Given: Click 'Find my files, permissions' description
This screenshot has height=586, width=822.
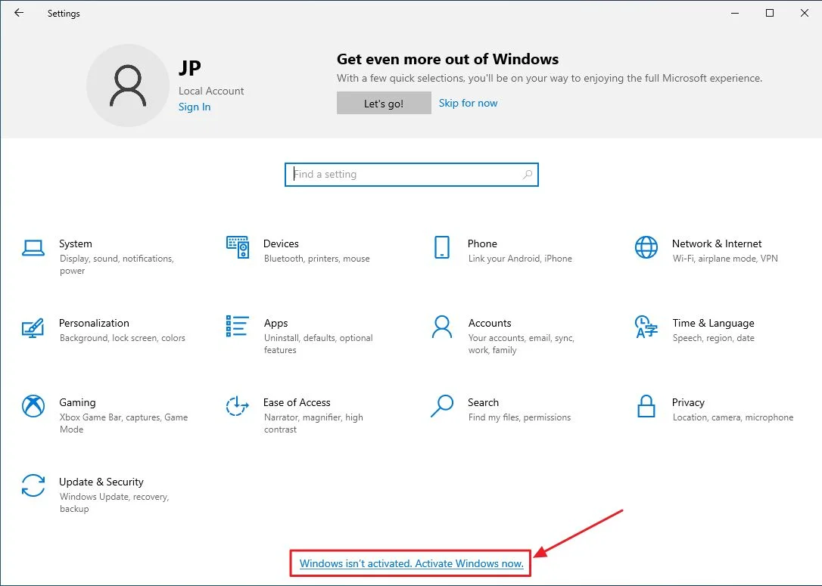Looking at the screenshot, I should click(519, 417).
